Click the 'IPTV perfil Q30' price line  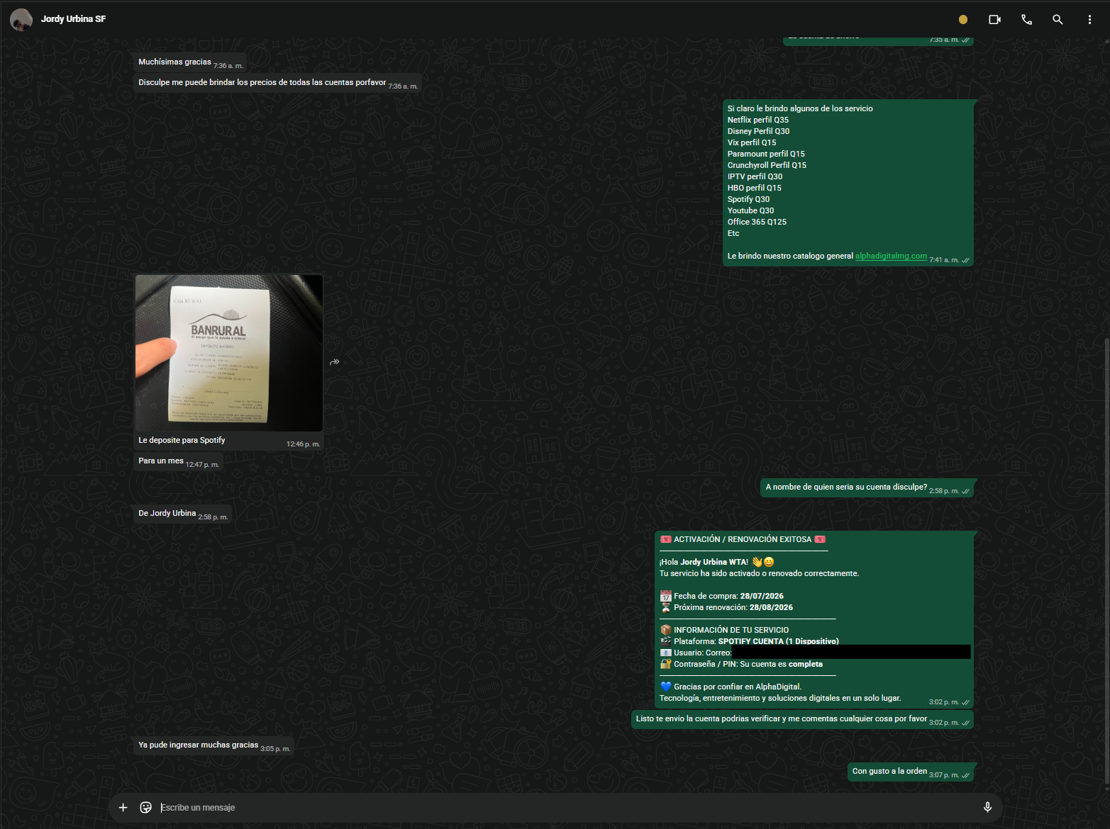click(x=755, y=176)
